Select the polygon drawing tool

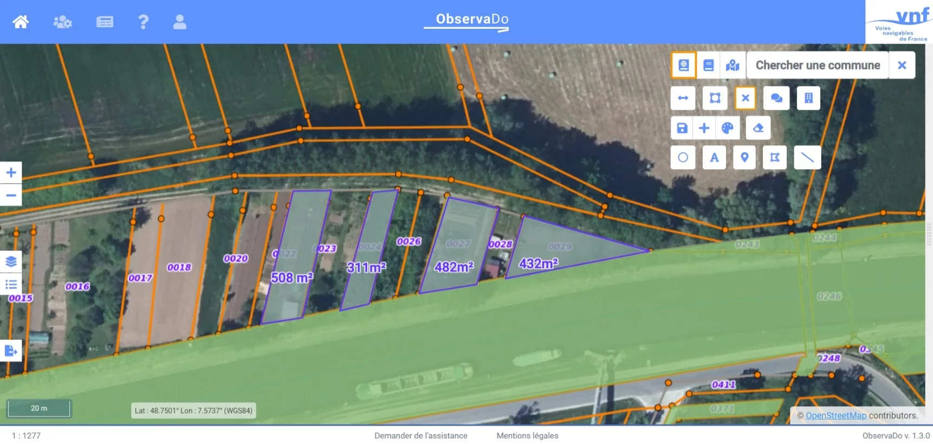775,157
